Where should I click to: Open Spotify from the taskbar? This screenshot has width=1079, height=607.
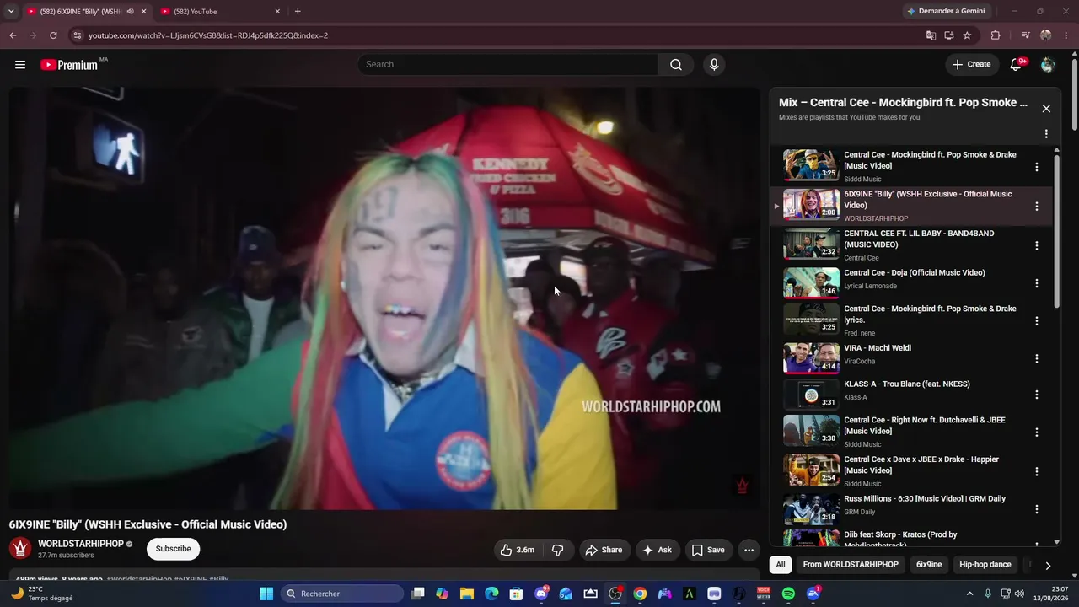coord(788,594)
